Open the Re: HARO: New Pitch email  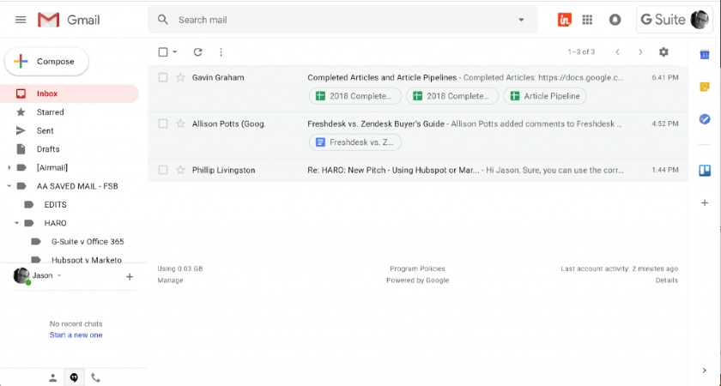point(417,170)
